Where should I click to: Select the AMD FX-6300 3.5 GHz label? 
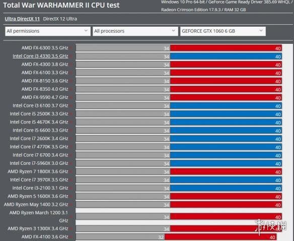coord(45,48)
